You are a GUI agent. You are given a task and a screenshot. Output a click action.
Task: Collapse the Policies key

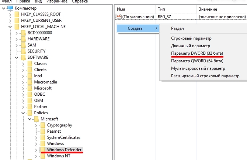coord(23,113)
